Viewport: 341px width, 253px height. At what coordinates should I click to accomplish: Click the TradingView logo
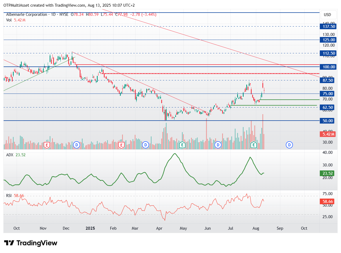pyautogui.click(x=31, y=243)
